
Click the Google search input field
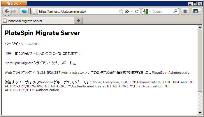click(162, 12)
